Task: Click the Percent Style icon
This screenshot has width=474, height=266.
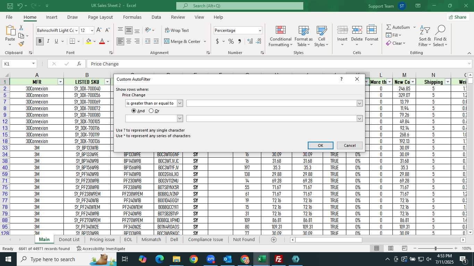Action: 231,41
